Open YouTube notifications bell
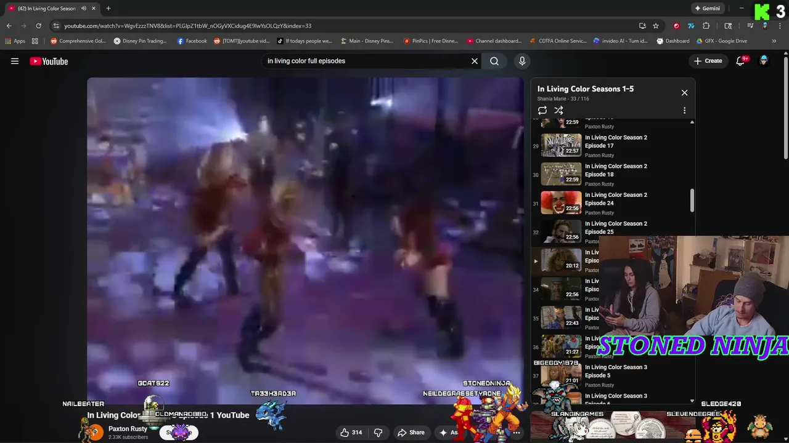 click(x=740, y=61)
